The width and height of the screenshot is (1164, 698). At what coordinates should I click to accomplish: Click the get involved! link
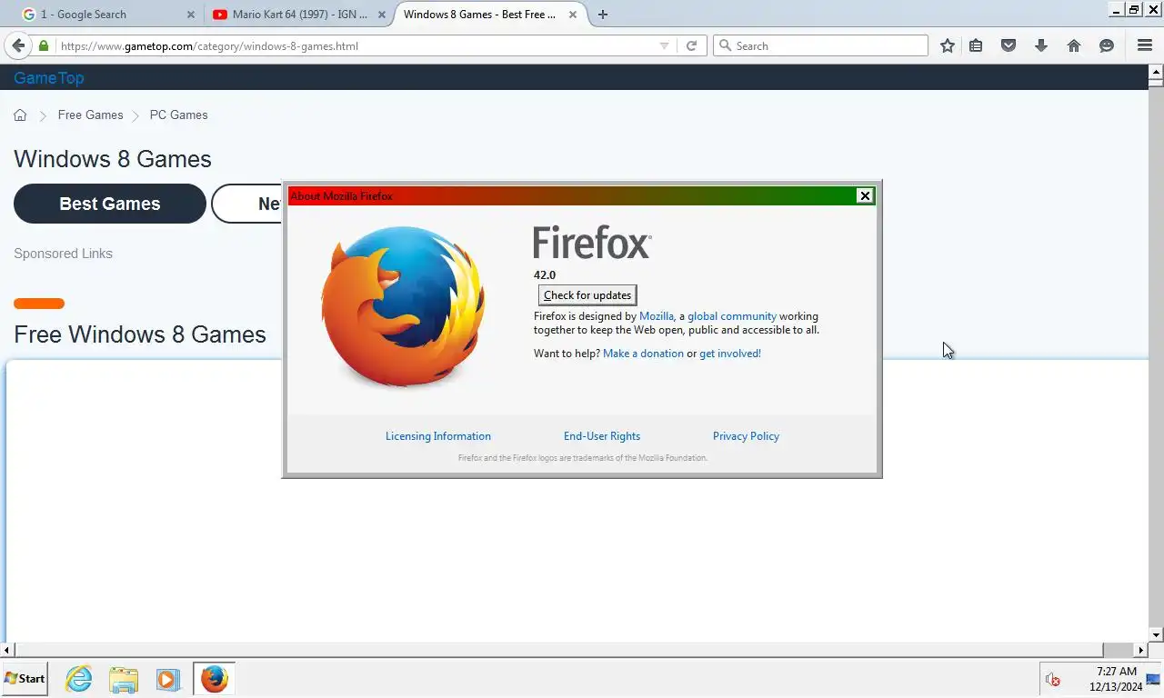point(730,354)
